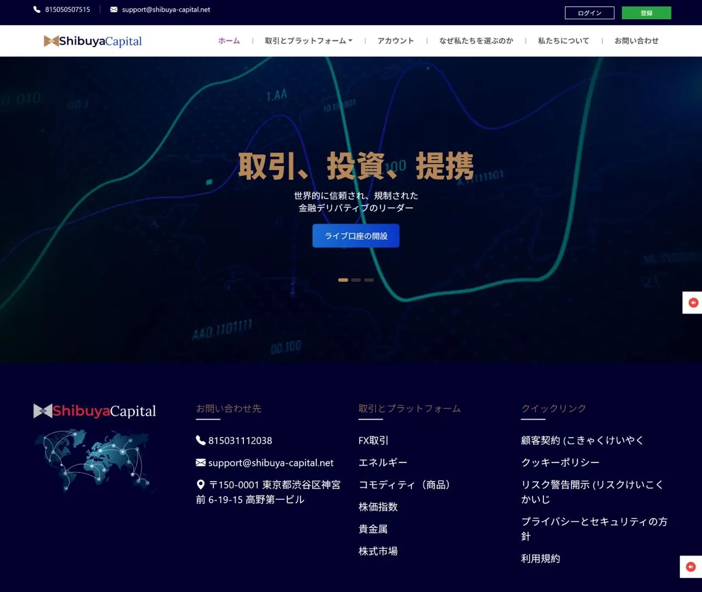Click the envelope icon beside the top email

tap(114, 9)
